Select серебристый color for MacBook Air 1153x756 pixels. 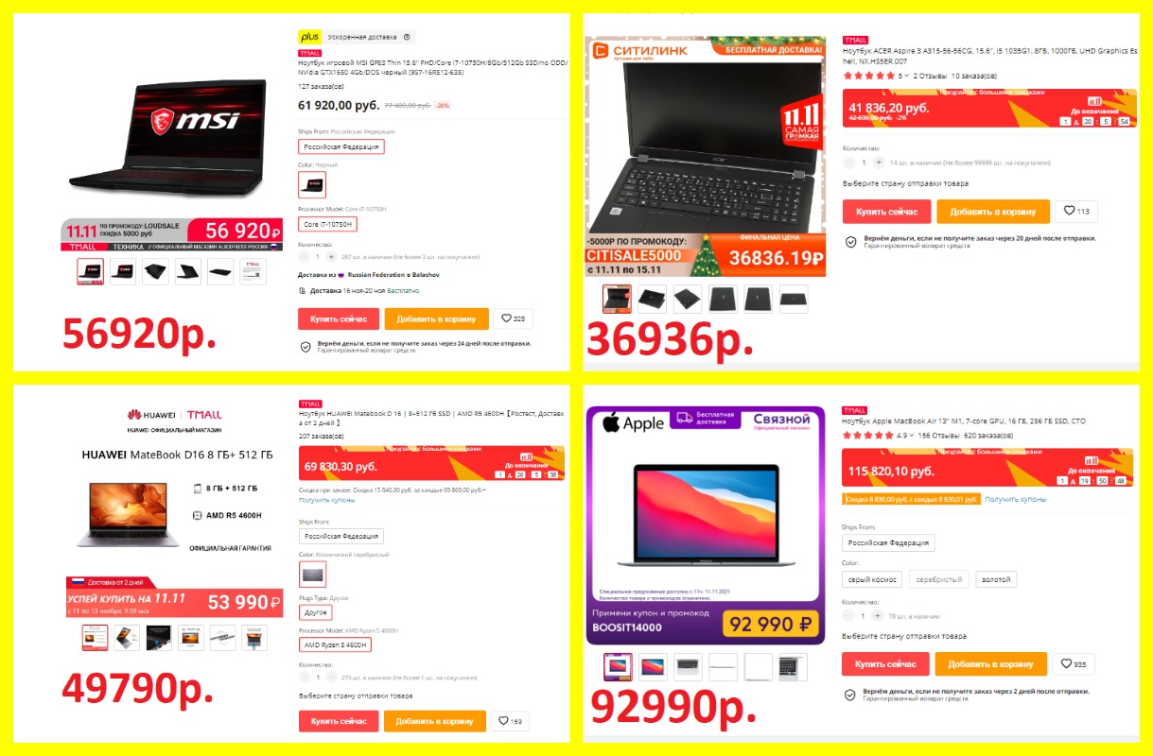939,579
